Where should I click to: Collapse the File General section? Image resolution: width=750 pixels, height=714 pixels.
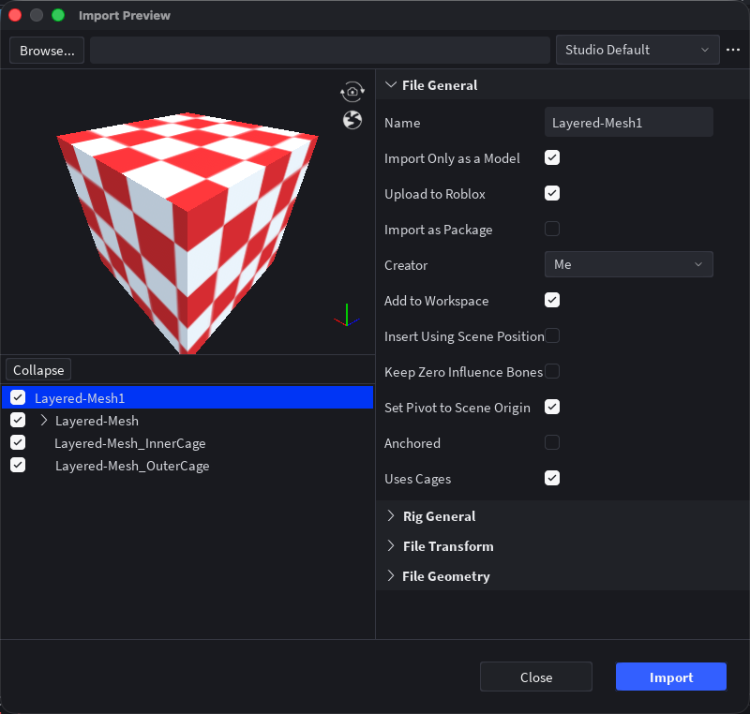point(391,85)
